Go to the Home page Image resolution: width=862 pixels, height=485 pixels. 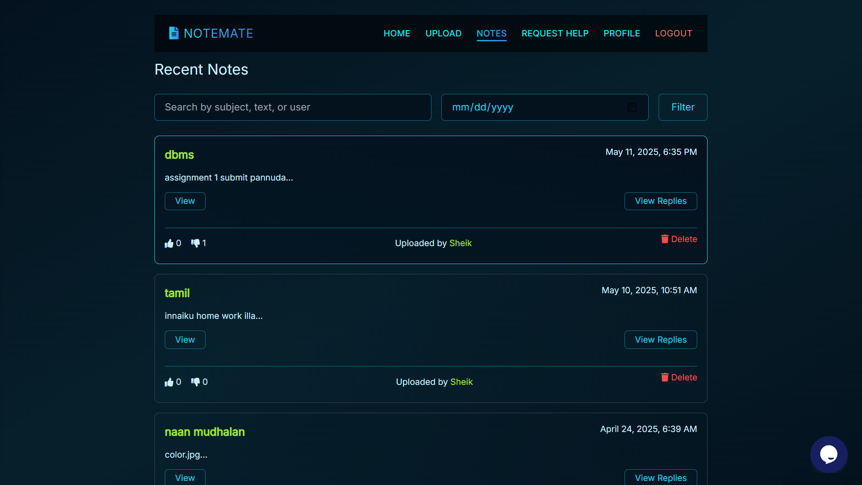pyautogui.click(x=396, y=33)
